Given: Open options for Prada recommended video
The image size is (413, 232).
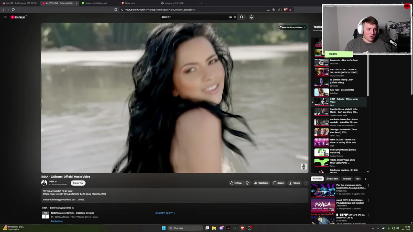Looking at the screenshot, I should click(368, 200).
